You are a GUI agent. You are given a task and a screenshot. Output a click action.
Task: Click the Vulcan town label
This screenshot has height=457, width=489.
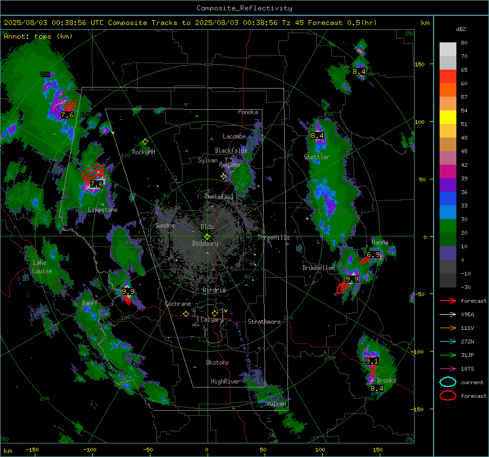click(277, 404)
